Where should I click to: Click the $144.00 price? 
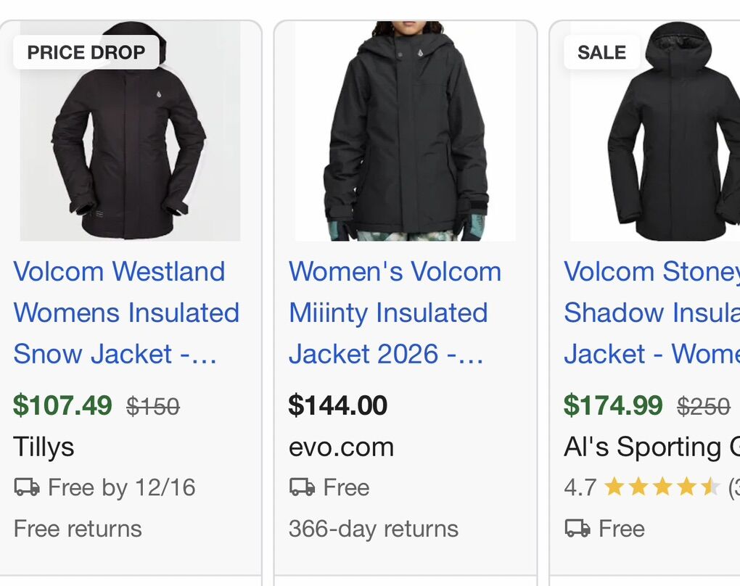tap(338, 405)
